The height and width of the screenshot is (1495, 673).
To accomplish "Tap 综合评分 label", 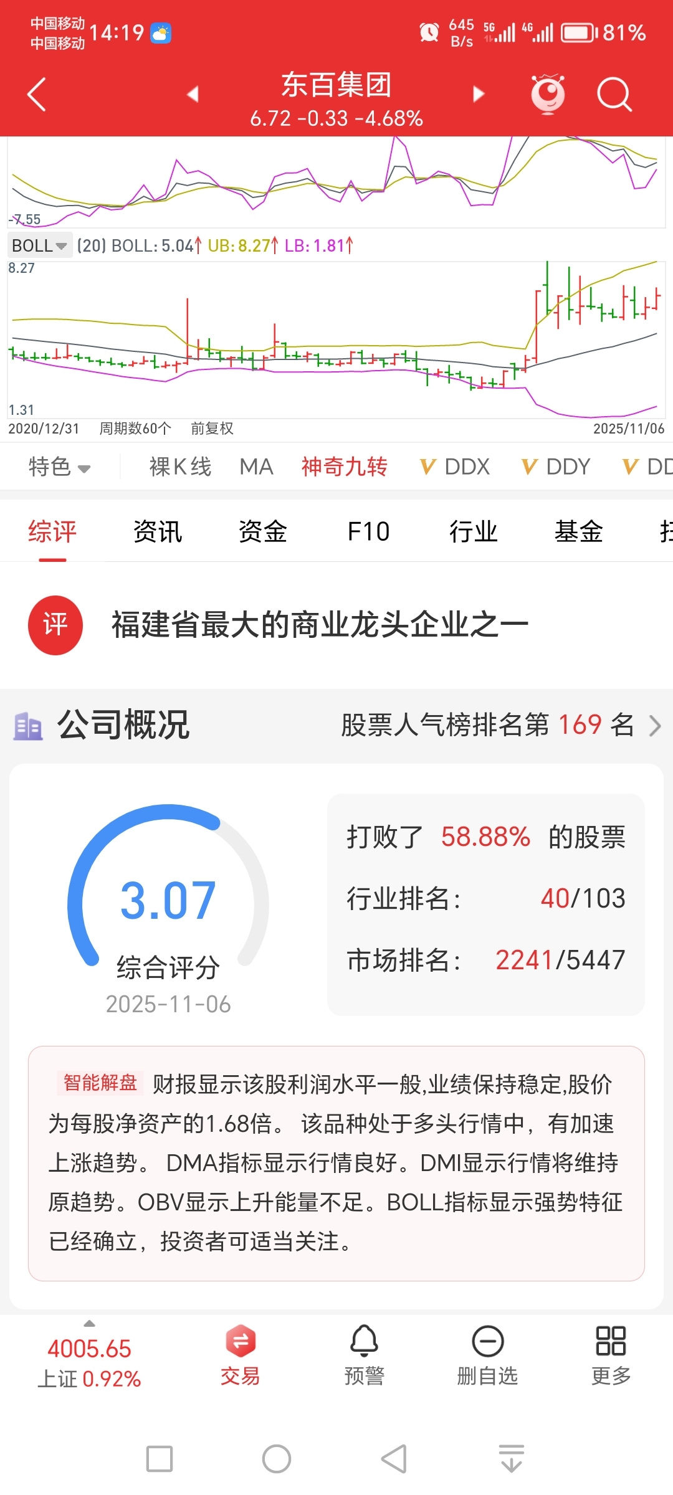I will pyautogui.click(x=168, y=968).
